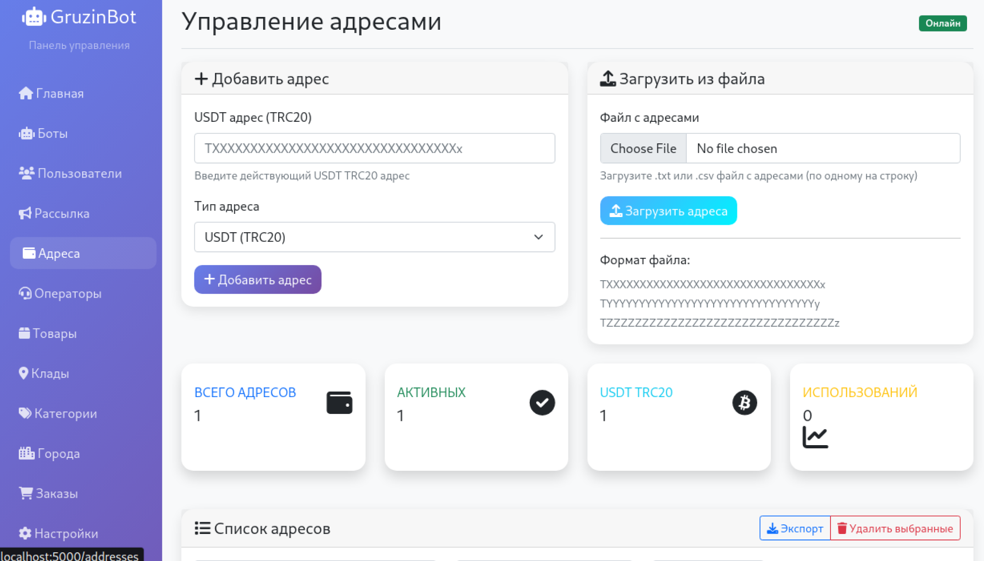Click the shopping cart icon next to Заказы
This screenshot has width=984, height=561.
coord(26,493)
